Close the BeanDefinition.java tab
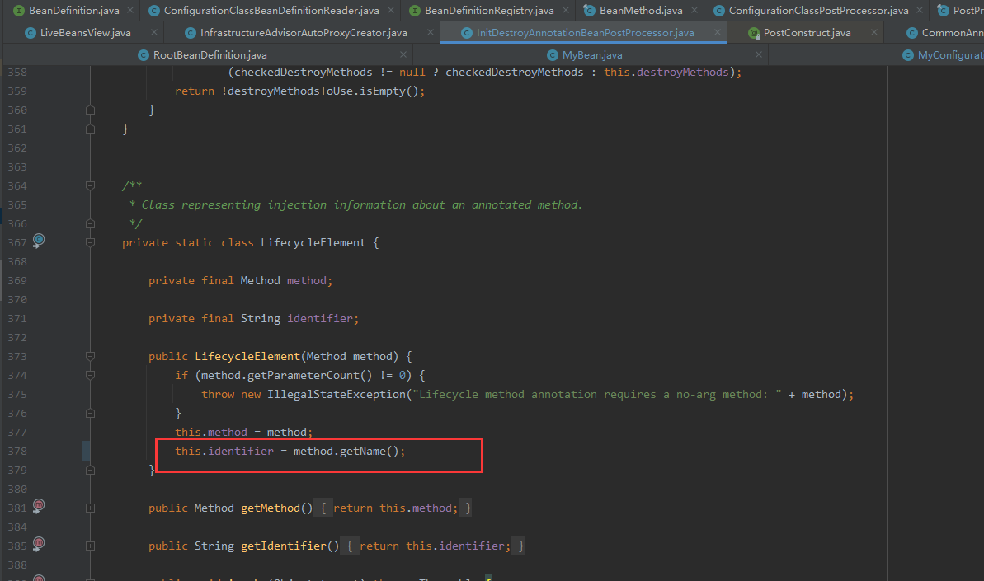 click(x=129, y=10)
